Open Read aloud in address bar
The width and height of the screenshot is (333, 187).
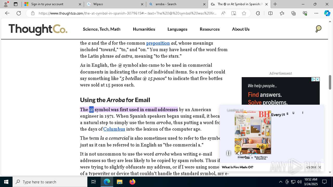(x=223, y=13)
